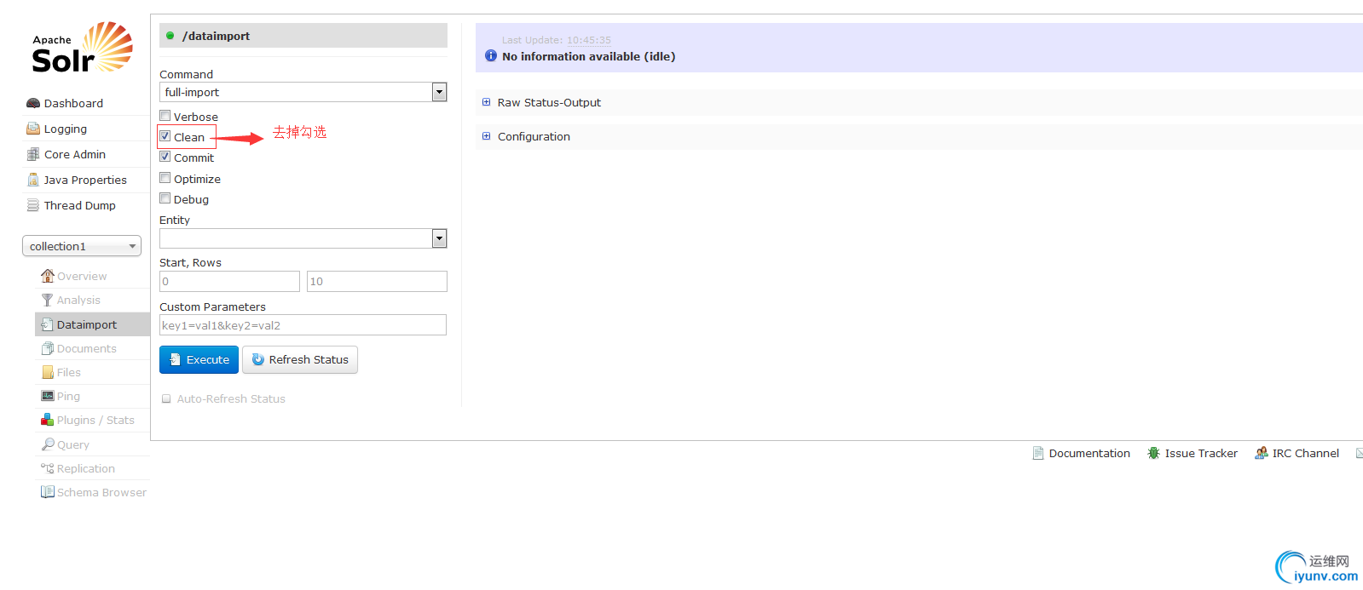Viewport: 1363px width, 590px height.
Task: Click the refresh icon on Refresh Status
Action: coord(258,359)
